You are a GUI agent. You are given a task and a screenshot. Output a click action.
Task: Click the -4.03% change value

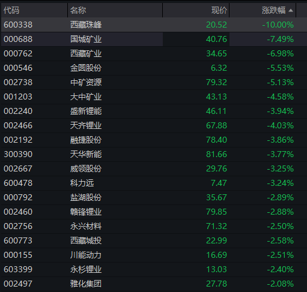[281, 125]
